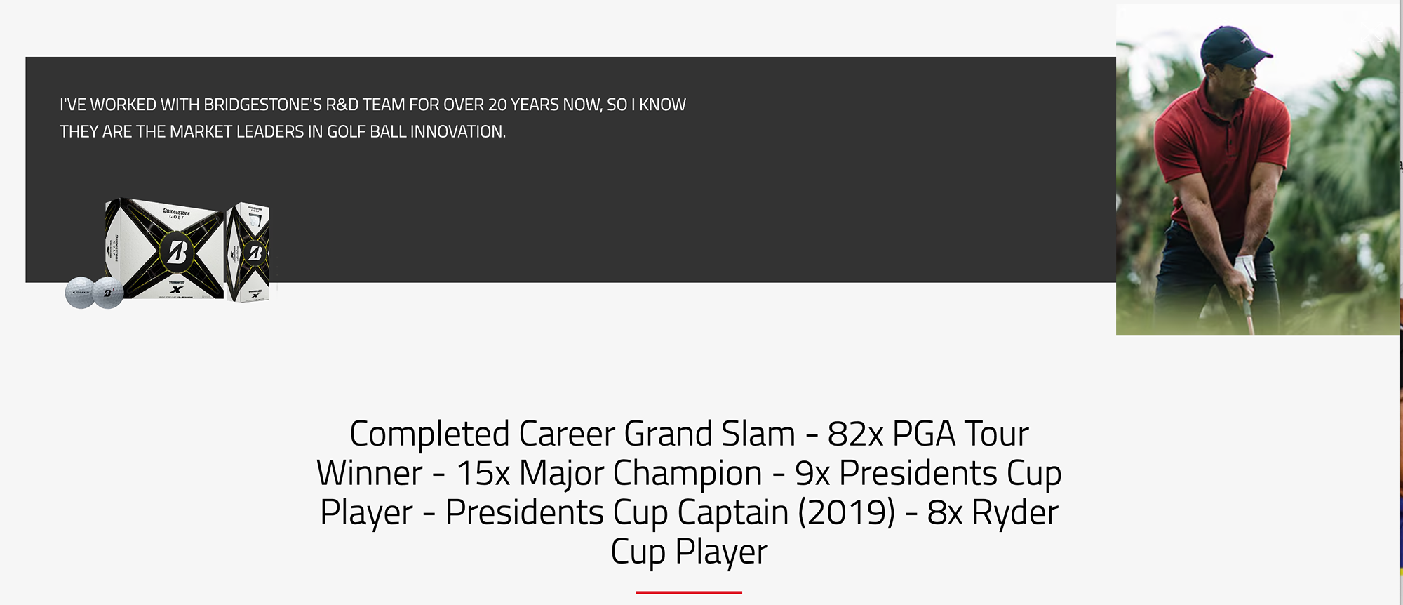Click the golf ball with the B logo
The image size is (1403, 605).
coord(107,293)
